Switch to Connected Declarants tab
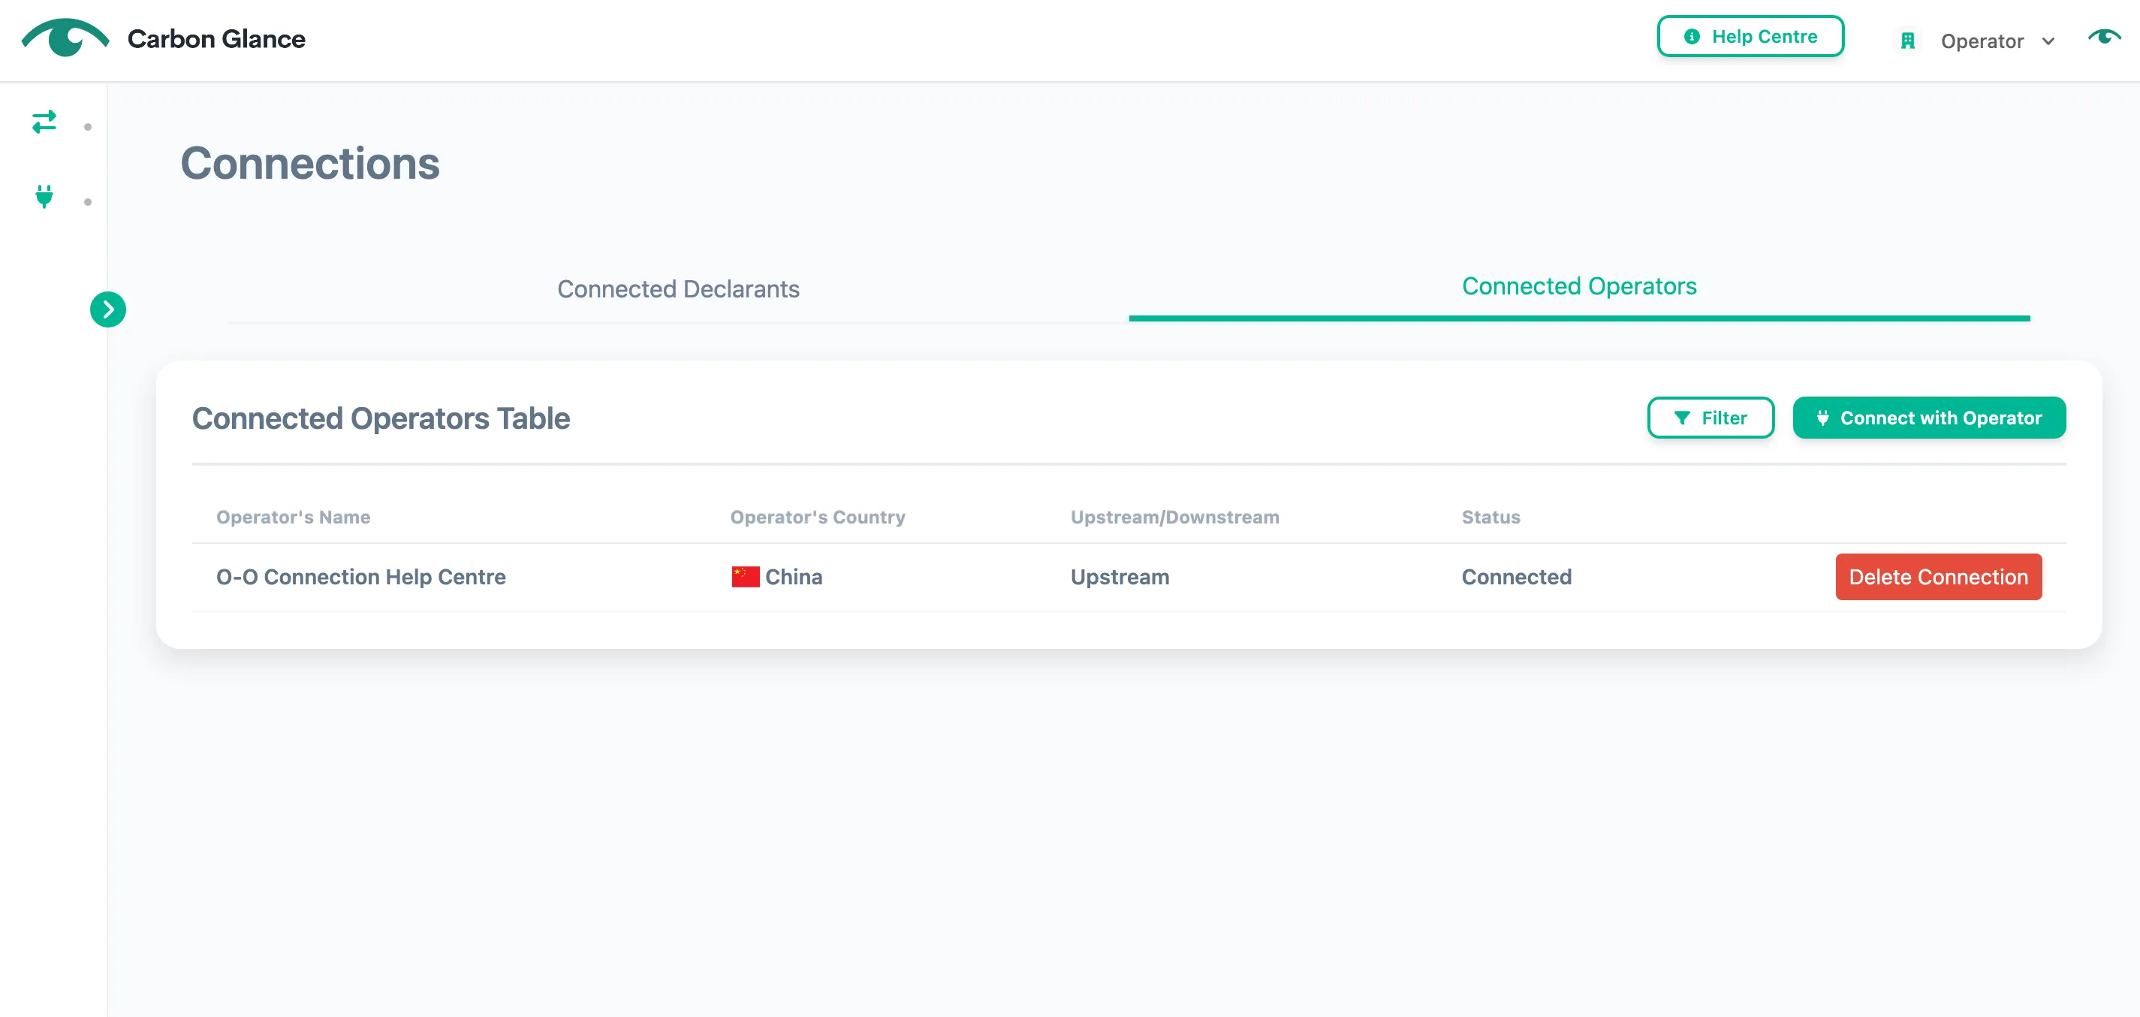Screen dimensions: 2140x1017 (678, 288)
